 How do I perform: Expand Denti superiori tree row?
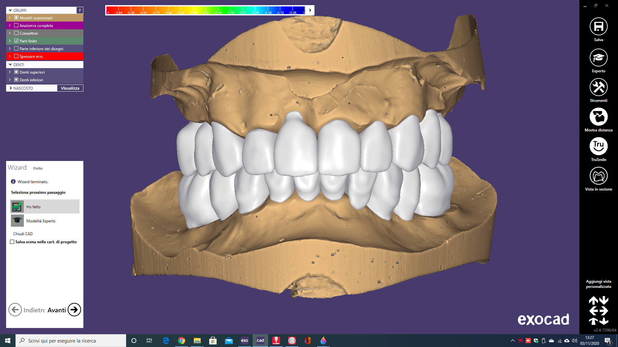click(10, 72)
